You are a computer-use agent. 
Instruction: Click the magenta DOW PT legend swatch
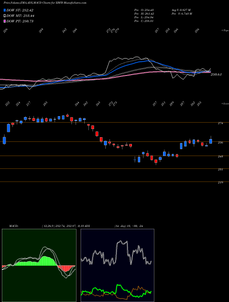[5, 21]
